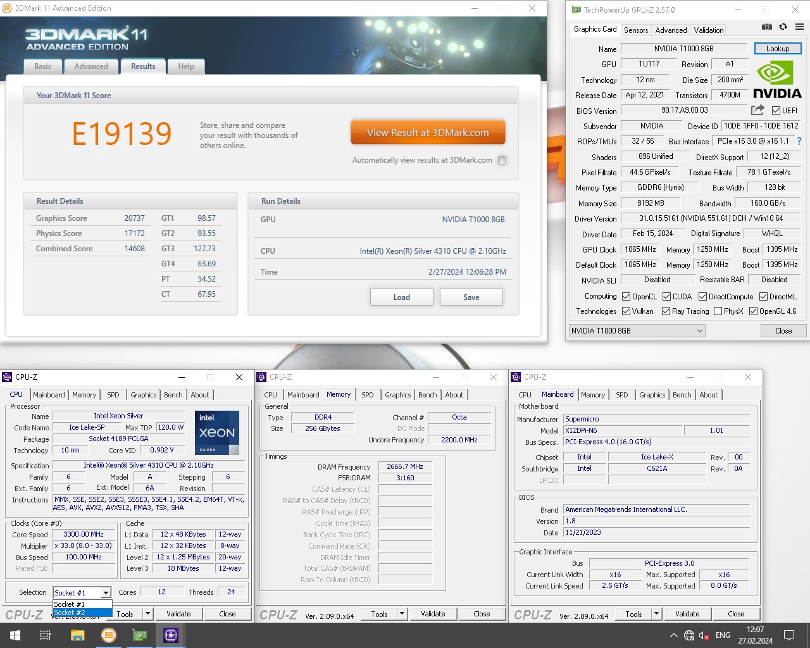Switch to GPU-Z taskbar icon
The image size is (810, 648).
point(140,635)
